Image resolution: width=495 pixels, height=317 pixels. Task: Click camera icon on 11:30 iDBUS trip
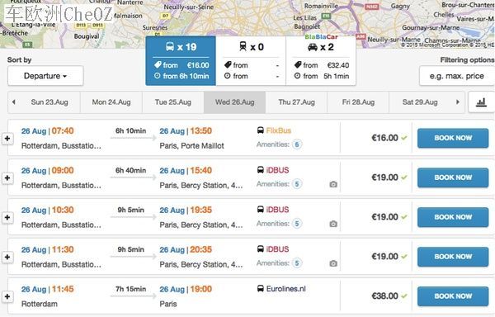[x=333, y=263]
